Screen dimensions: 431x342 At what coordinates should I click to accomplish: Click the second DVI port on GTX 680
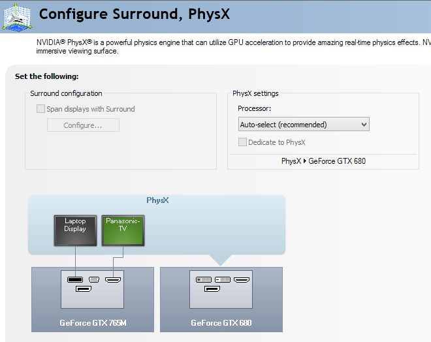click(x=223, y=279)
